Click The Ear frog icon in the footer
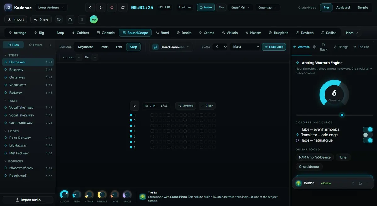 (x=143, y=197)
